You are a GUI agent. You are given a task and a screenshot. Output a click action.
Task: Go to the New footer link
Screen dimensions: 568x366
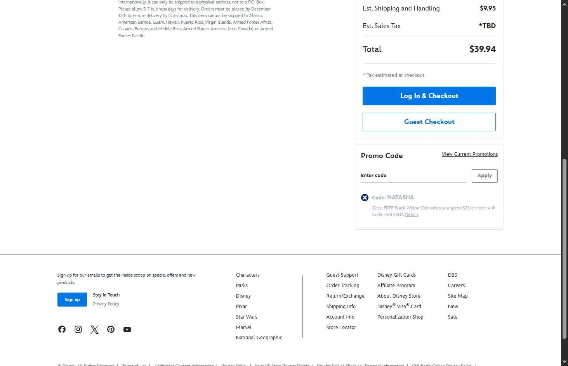[x=453, y=306]
